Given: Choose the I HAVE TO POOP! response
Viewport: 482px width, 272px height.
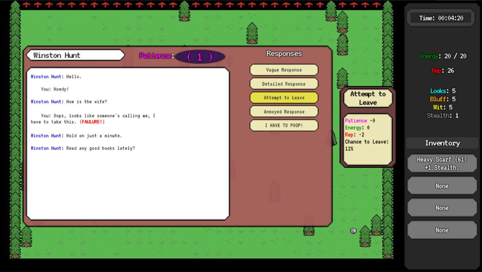Looking at the screenshot, I should 284,125.
